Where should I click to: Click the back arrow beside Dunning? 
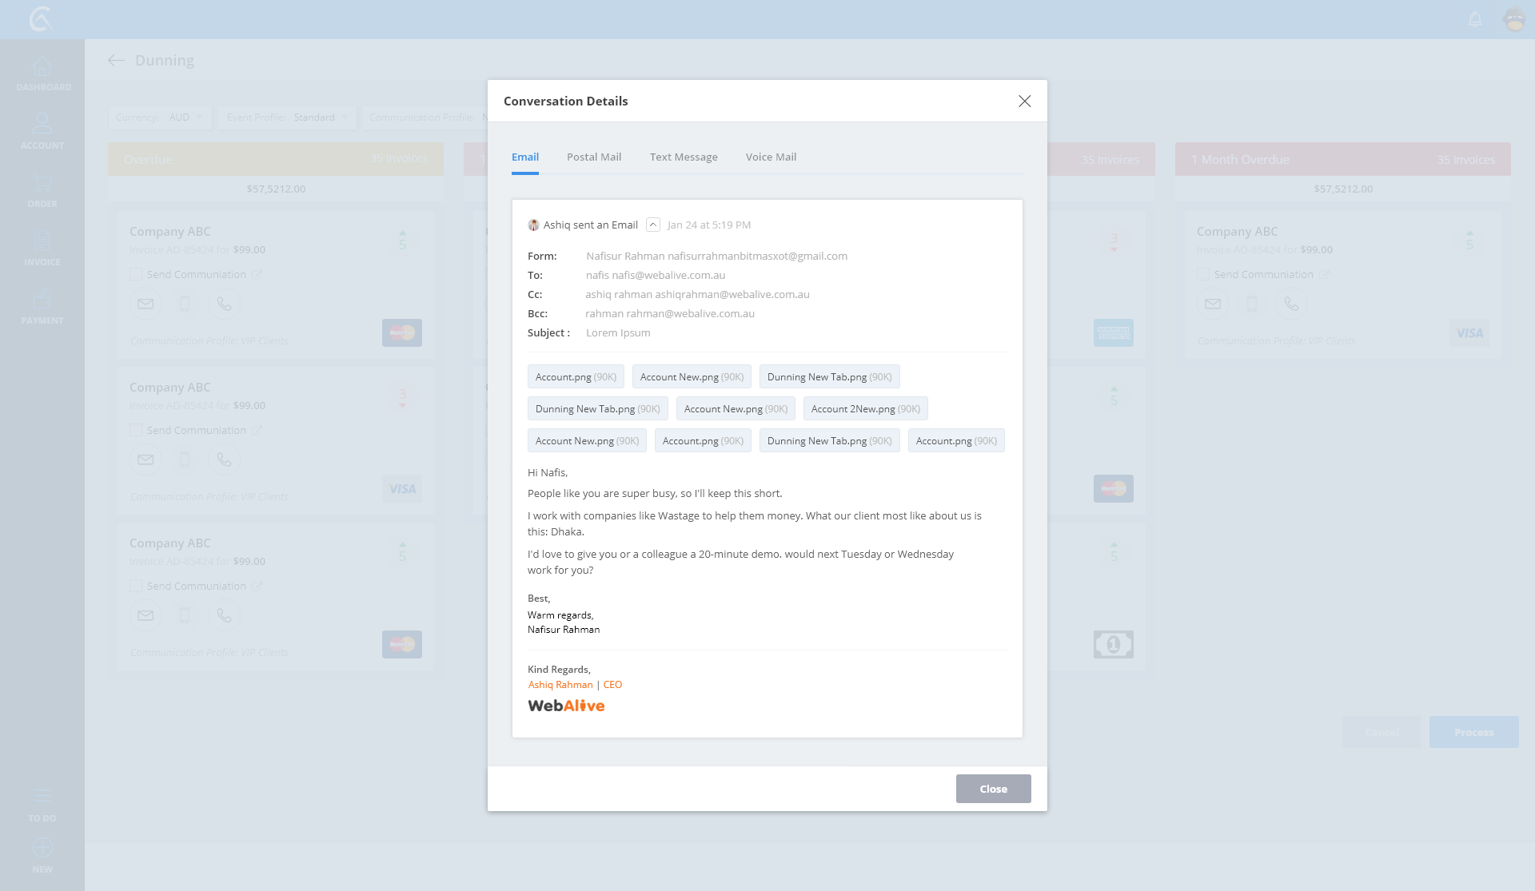point(117,61)
